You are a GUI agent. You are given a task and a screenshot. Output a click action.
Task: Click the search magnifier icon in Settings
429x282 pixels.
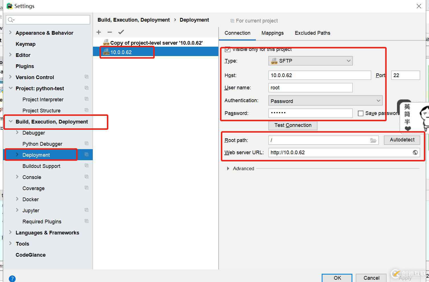[x=11, y=20]
